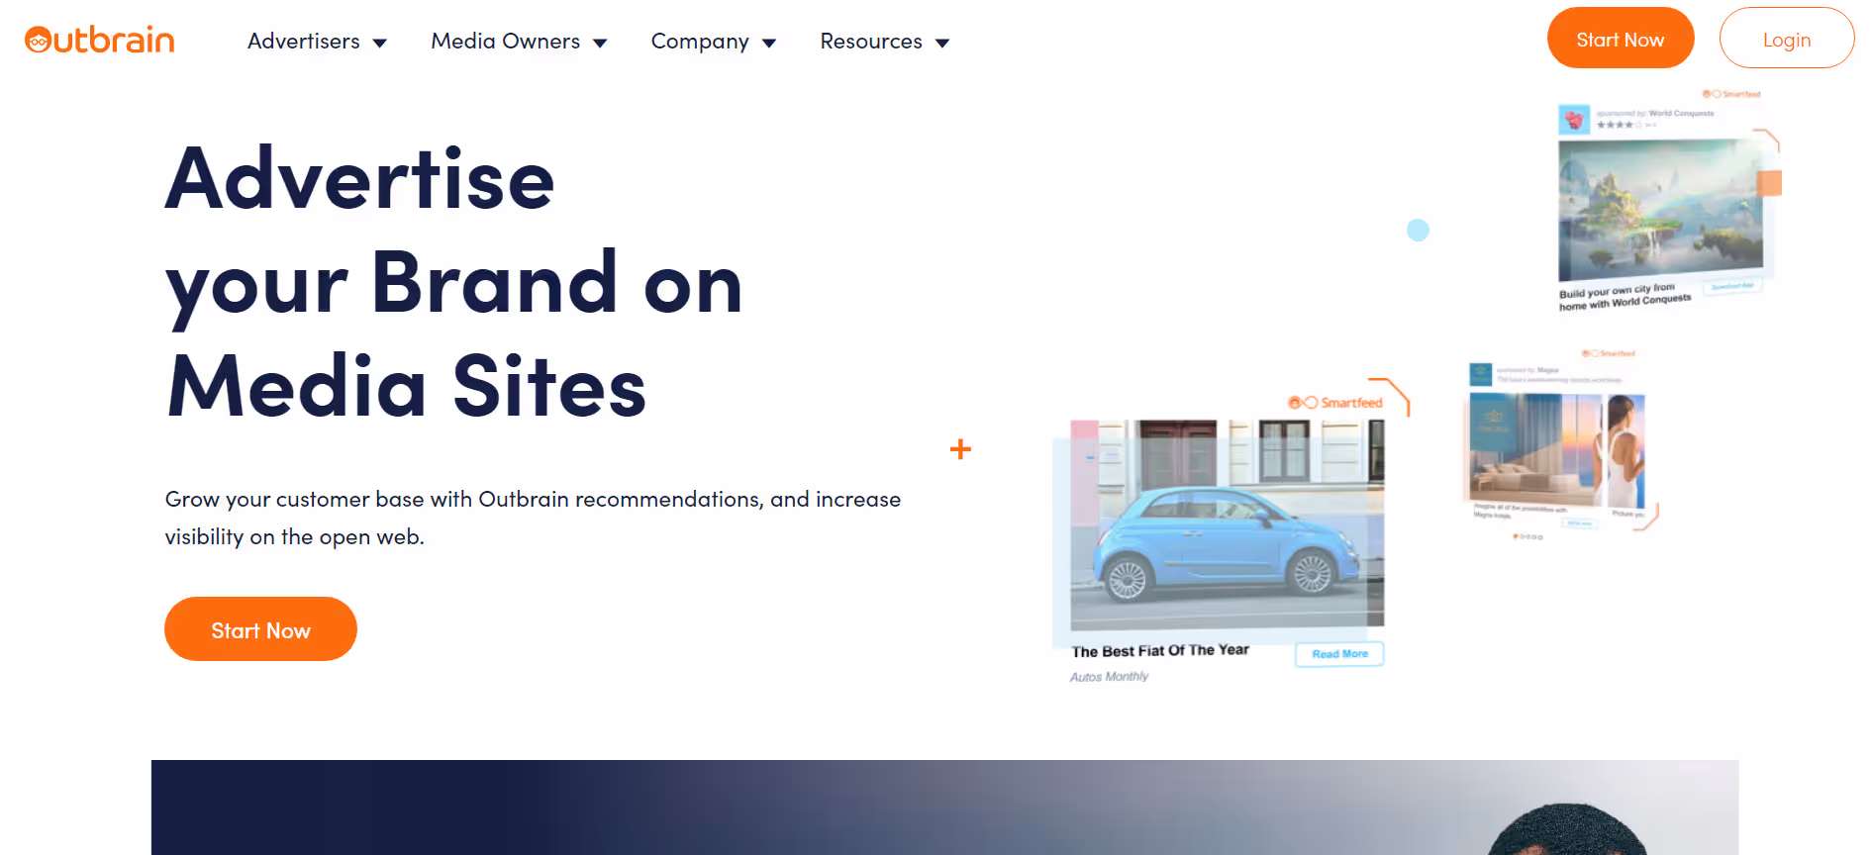Open the Company menu
The width and height of the screenshot is (1871, 855).
[700, 42]
